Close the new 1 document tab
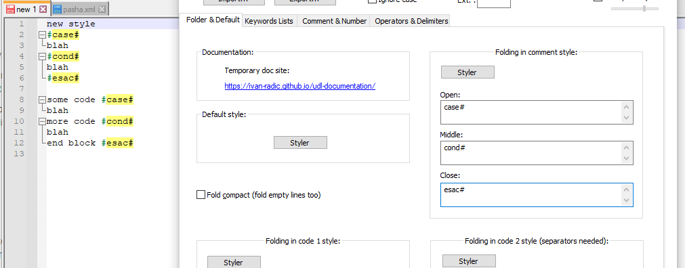 coord(43,9)
